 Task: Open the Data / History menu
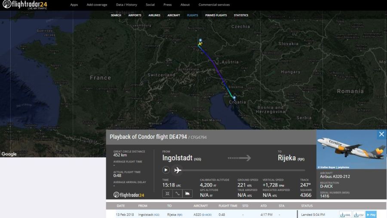pos(126,5)
